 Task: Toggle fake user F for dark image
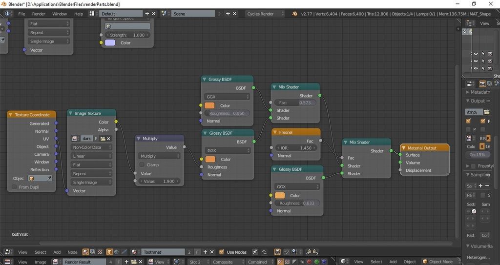(96, 139)
